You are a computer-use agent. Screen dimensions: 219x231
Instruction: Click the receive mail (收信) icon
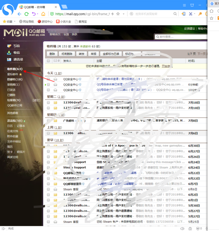tap(9, 53)
